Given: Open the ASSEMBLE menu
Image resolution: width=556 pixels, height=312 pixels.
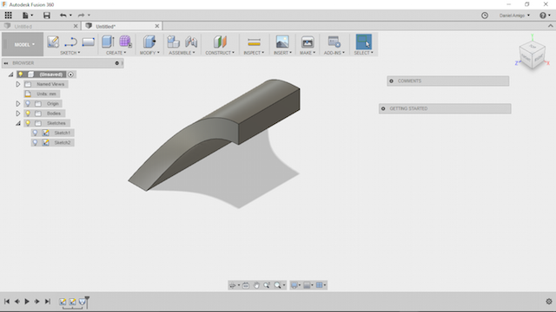Looking at the screenshot, I should (182, 53).
